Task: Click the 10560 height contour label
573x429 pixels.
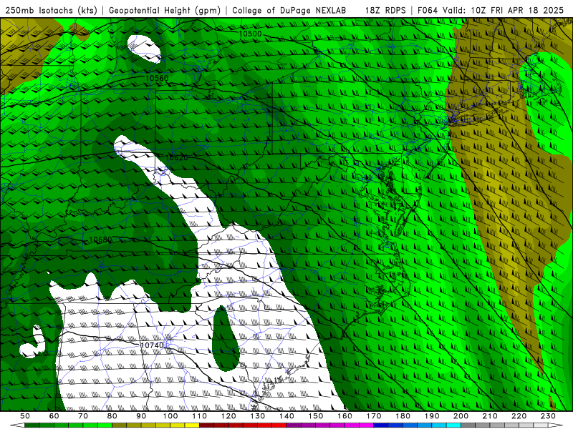Action: tap(157, 79)
